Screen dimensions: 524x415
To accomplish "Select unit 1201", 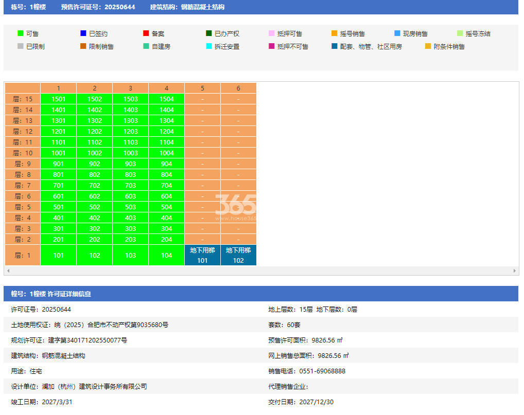I will pyautogui.click(x=59, y=131).
